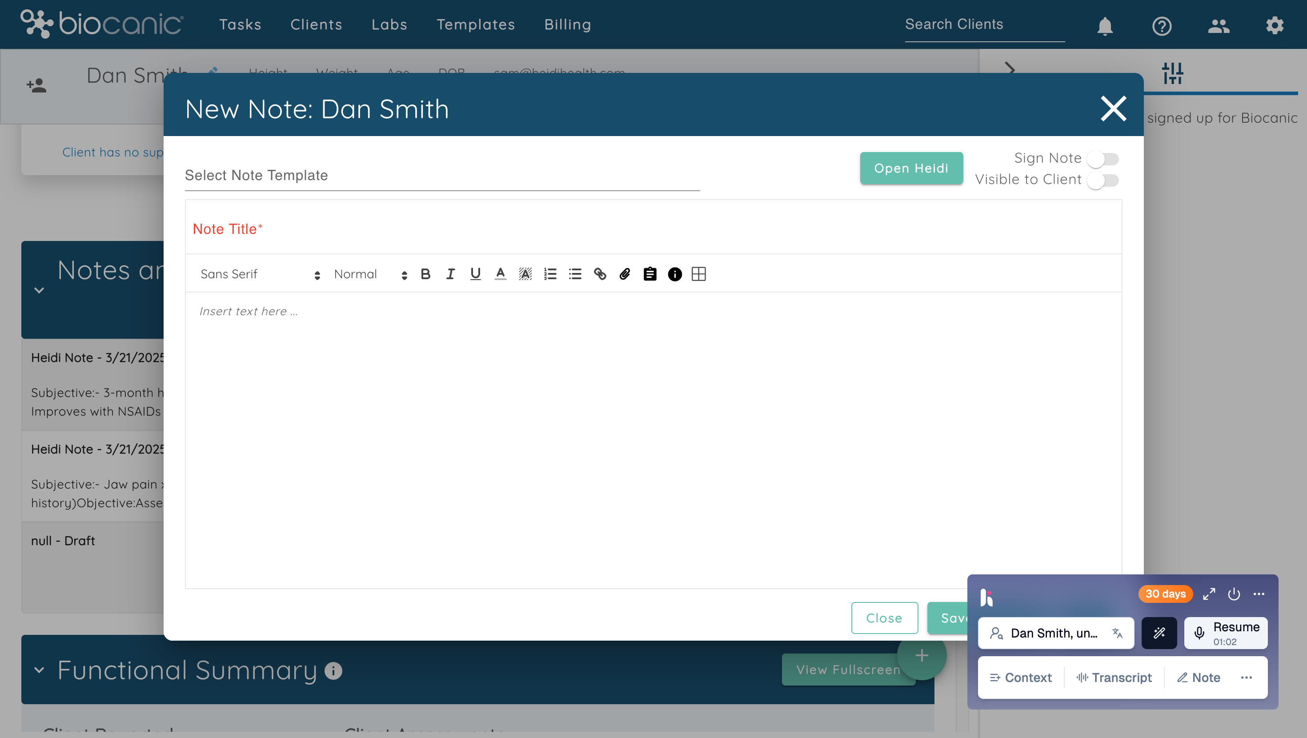Open the users people icon in header
This screenshot has width=1307, height=738.
click(1218, 25)
